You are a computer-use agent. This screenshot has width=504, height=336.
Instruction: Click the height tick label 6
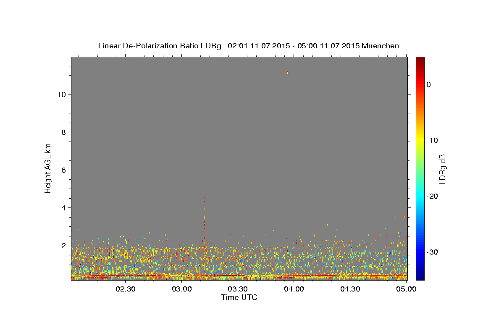coord(63,170)
